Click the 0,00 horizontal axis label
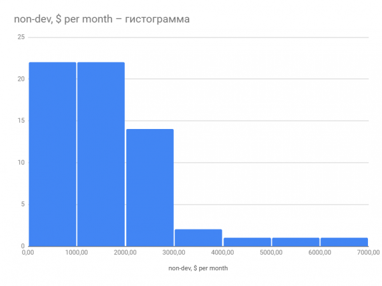Viewport: 382px width, 286px height. (x=28, y=252)
